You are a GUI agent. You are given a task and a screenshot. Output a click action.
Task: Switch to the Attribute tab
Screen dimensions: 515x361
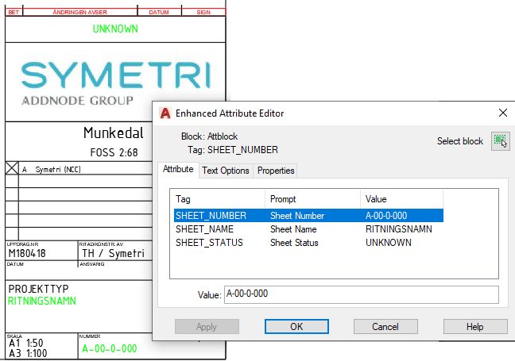(x=178, y=169)
